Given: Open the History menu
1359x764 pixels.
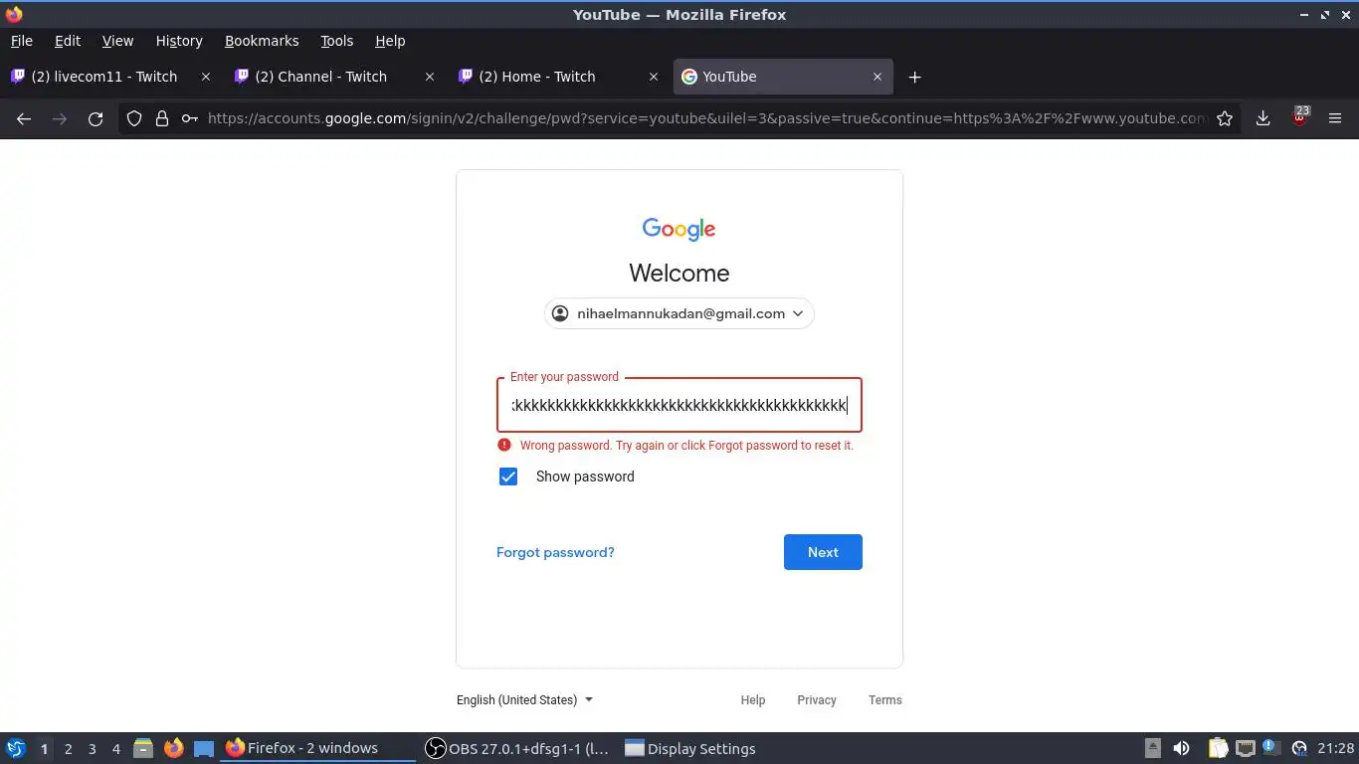Looking at the screenshot, I should (x=179, y=41).
